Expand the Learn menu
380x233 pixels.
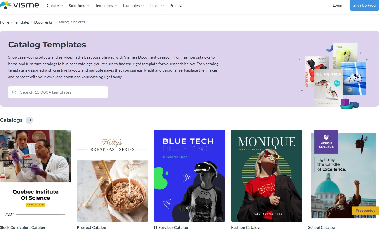coord(157,6)
